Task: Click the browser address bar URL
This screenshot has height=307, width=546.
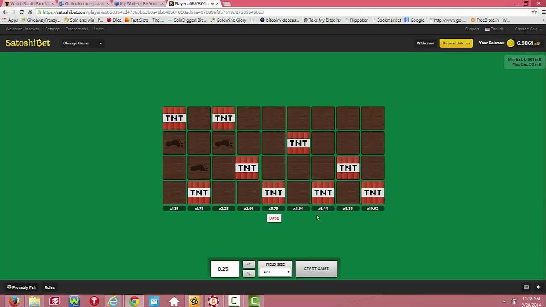Action: (153, 12)
